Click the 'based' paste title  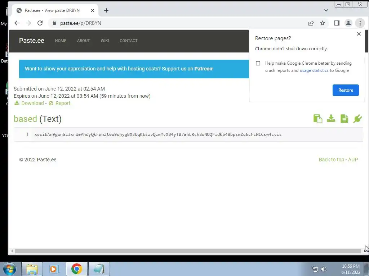point(25,119)
